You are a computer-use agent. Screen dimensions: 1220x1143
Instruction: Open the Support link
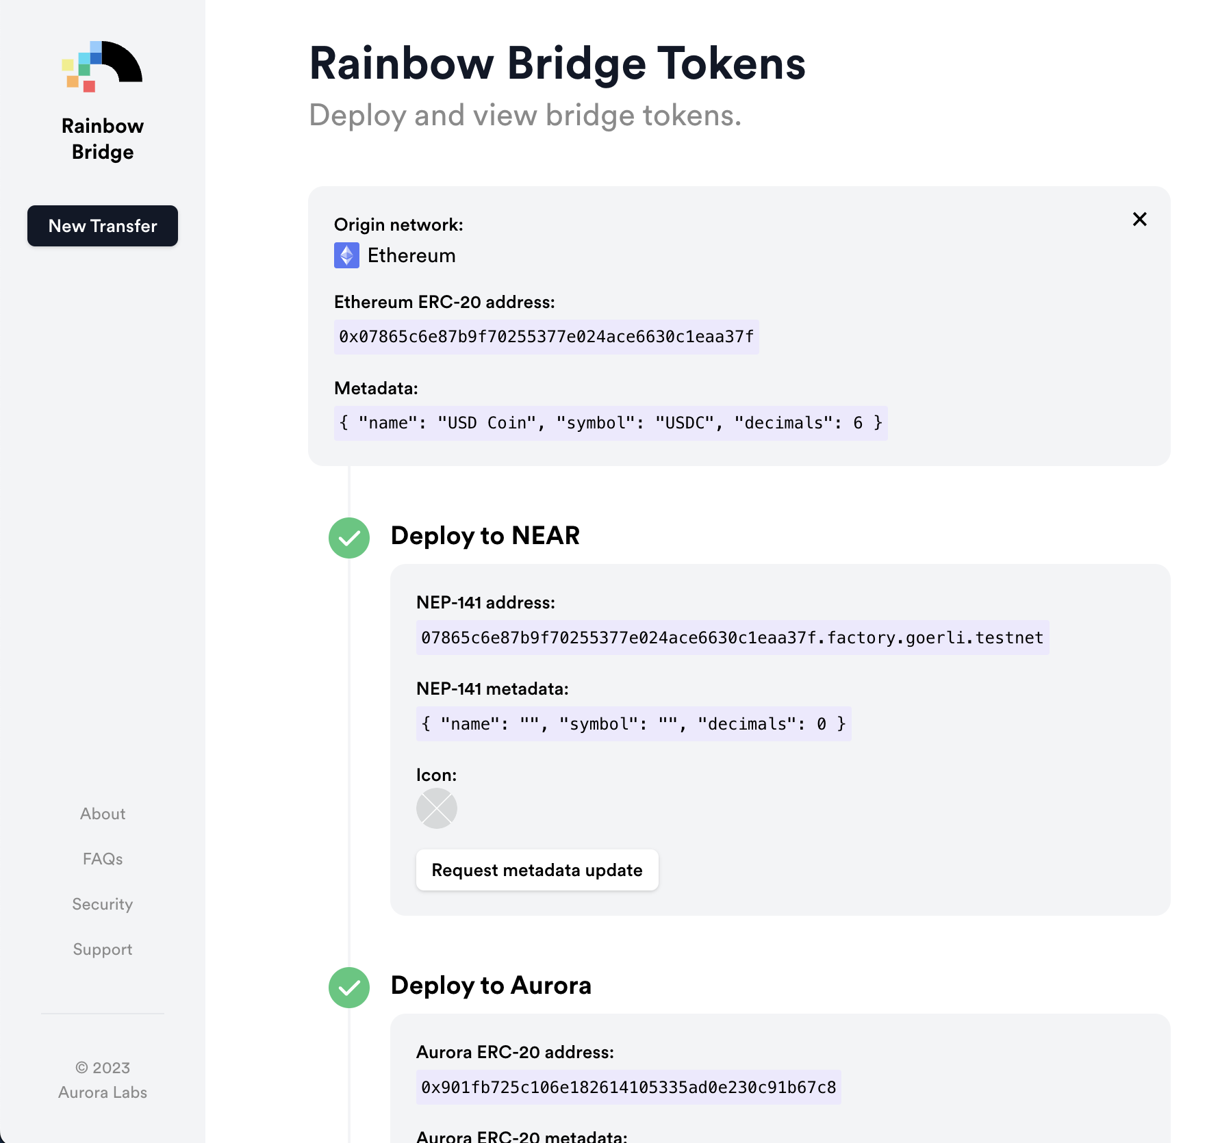point(103,949)
